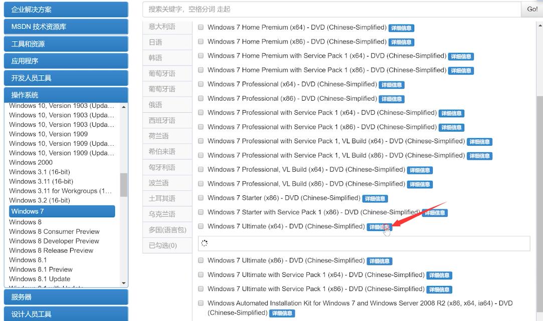Tick Windows 7 Professional (x86) DVD checkbox
The width and height of the screenshot is (543, 321).
click(201, 98)
